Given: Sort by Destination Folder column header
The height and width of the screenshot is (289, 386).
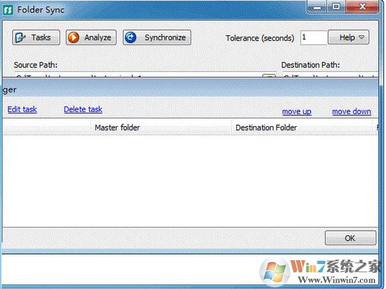Looking at the screenshot, I should tap(302, 128).
